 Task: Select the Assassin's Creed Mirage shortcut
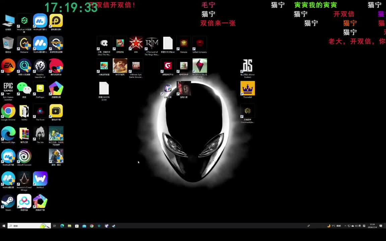coord(24,180)
